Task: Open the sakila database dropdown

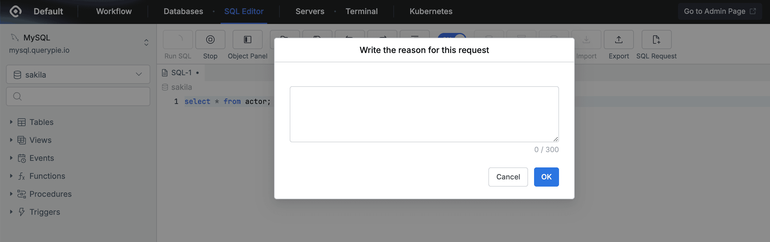Action: [x=78, y=75]
